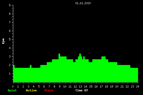The image size is (143, 95).
Task: Click the date title 01.11.2020
Action: (x=83, y=3)
